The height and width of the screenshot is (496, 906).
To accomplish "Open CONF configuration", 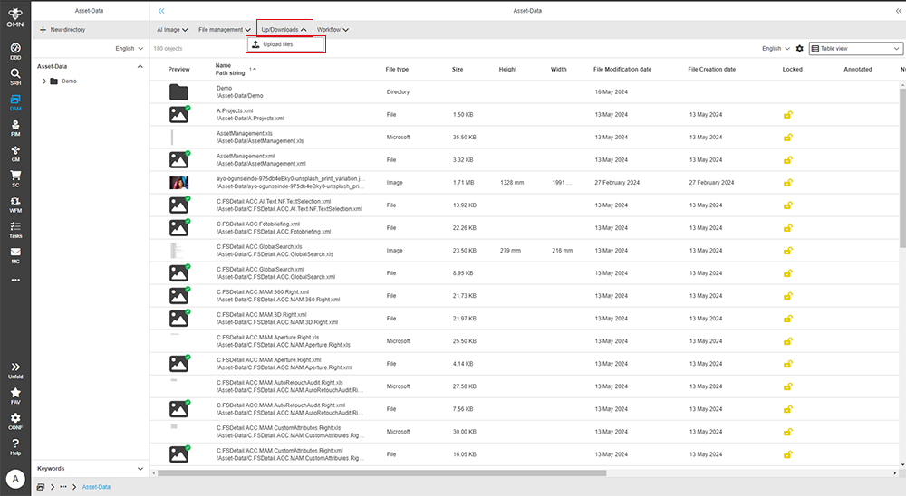I will pyautogui.click(x=15, y=421).
